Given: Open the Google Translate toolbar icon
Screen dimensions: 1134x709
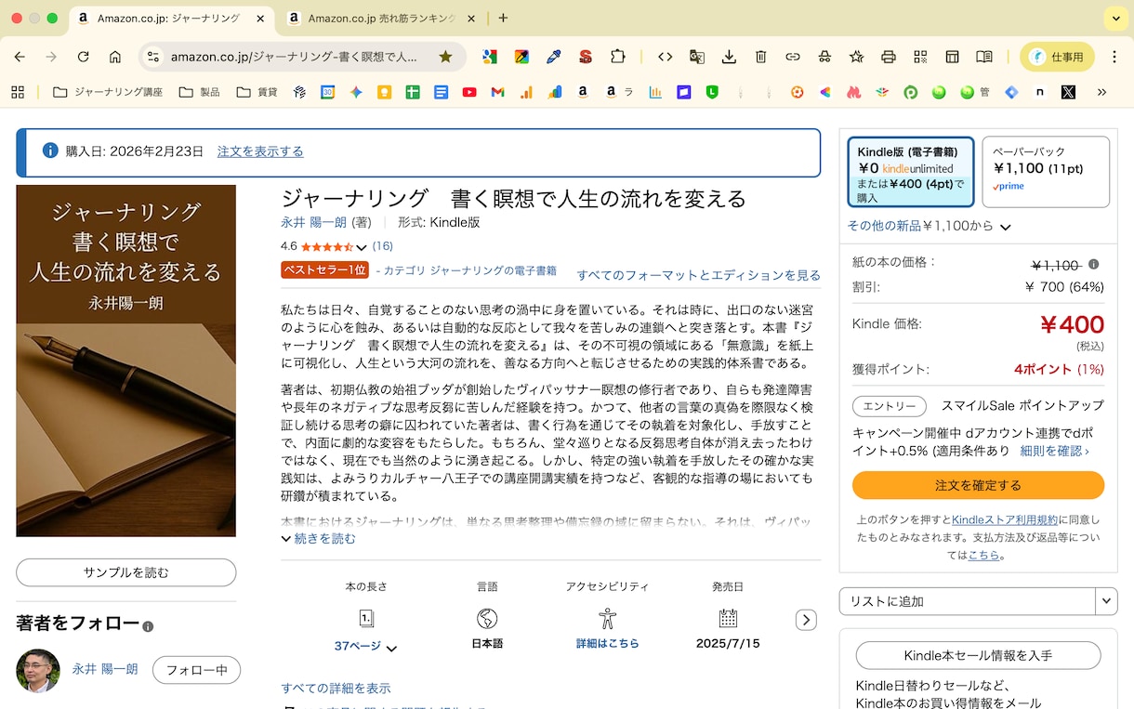Looking at the screenshot, I should pyautogui.click(x=696, y=57).
